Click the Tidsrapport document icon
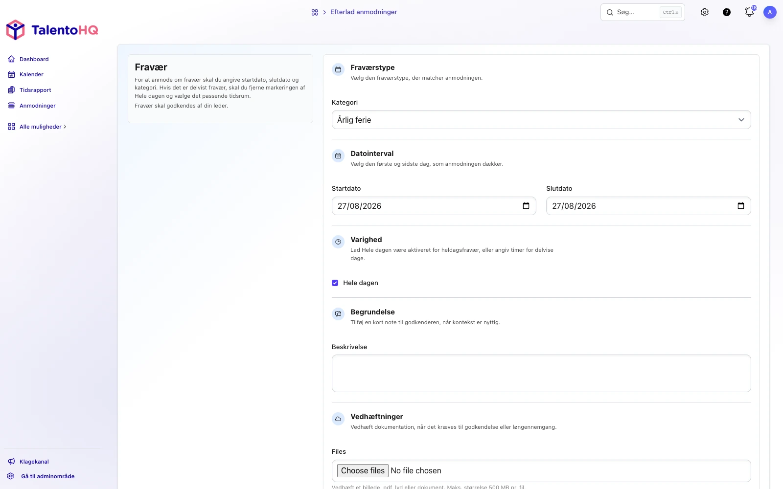 pos(11,90)
